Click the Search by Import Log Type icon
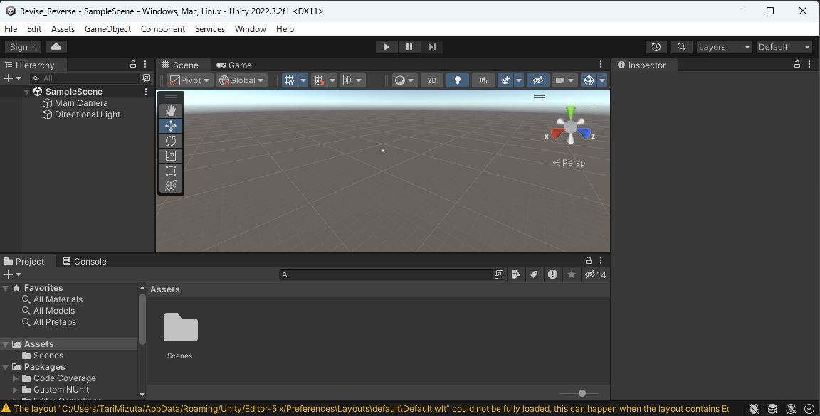This screenshot has height=416, width=820. point(553,274)
